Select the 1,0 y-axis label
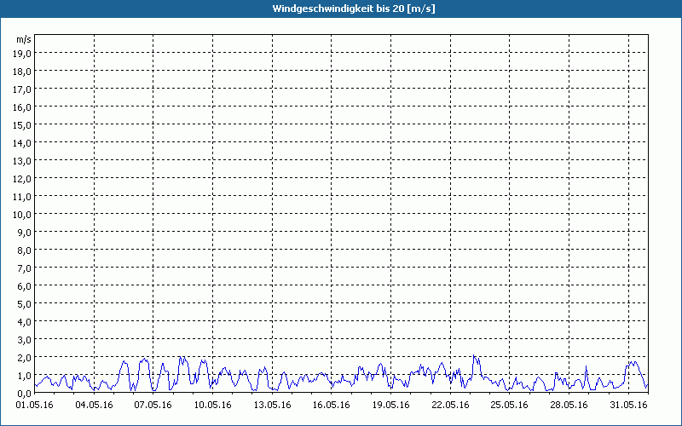This screenshot has width=682, height=426. [25, 376]
